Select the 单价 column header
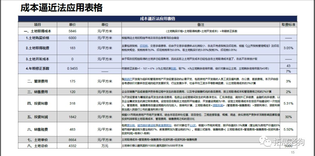The width and height of the screenshot is (315, 156). click(73, 25)
